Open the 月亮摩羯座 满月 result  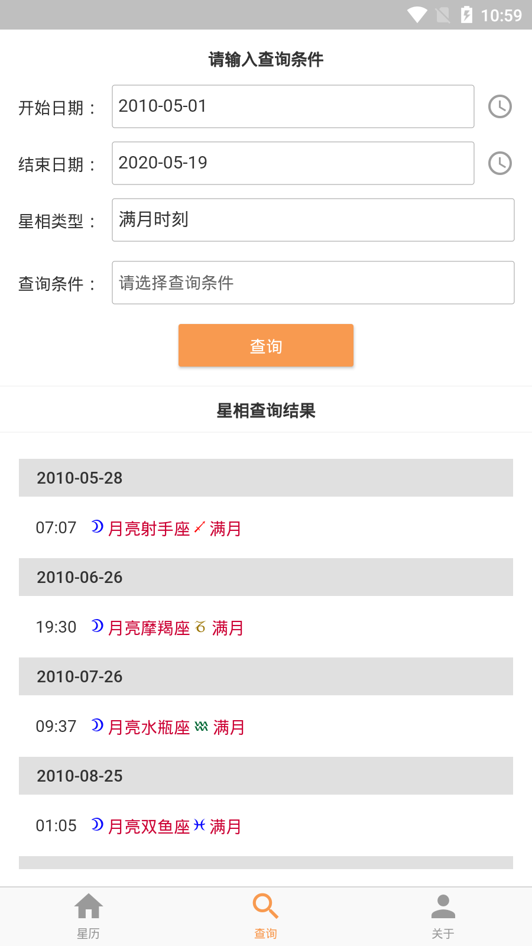coord(176,628)
